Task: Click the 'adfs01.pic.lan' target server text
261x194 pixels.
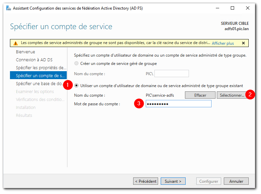Action: coord(236,29)
